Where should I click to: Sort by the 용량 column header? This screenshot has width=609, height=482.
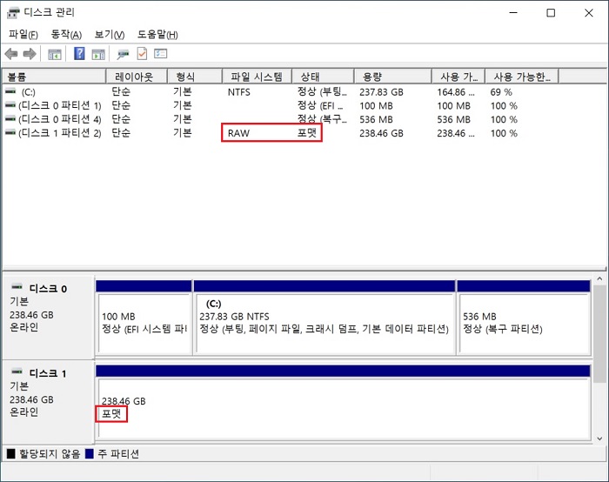393,77
